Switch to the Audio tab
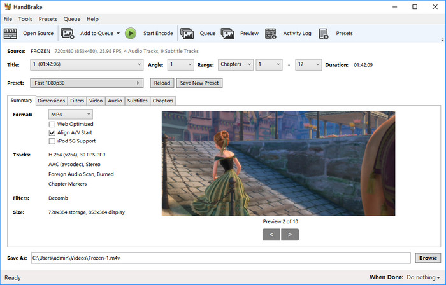The width and height of the screenshot is (446, 285). click(115, 101)
